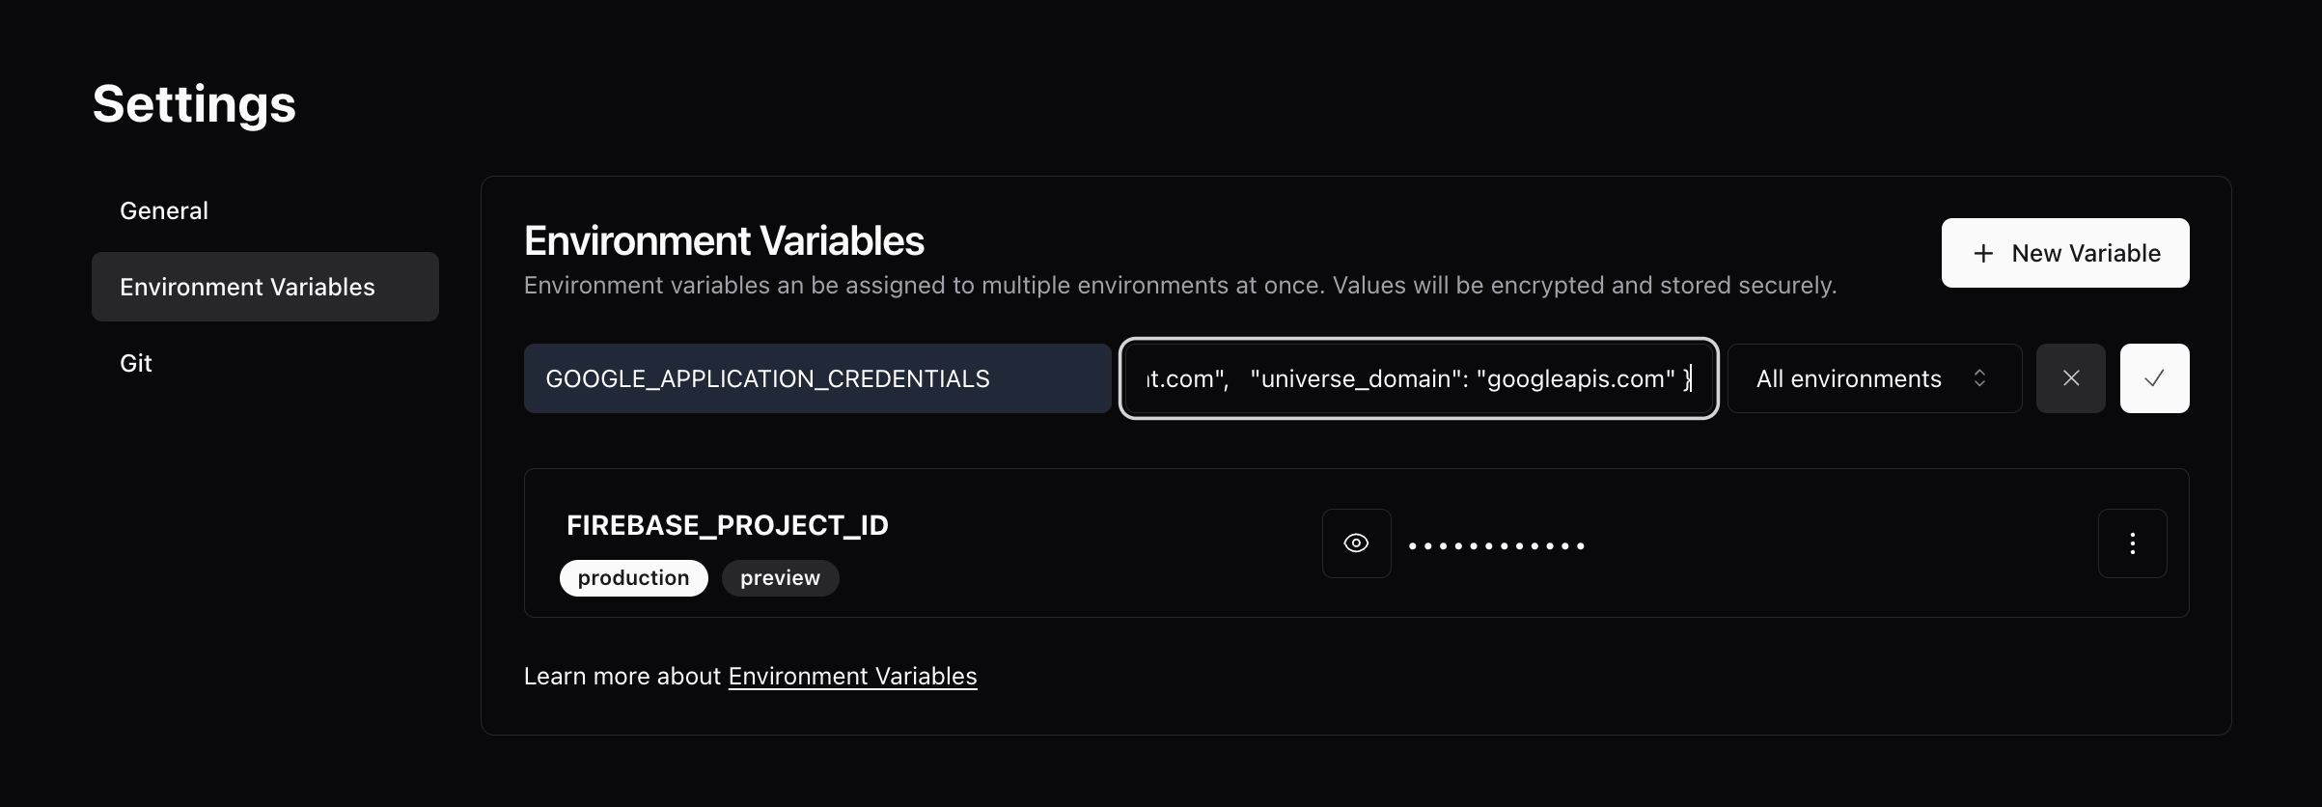Place cursor in the variable value field
This screenshot has height=807, width=2322.
(x=1417, y=377)
